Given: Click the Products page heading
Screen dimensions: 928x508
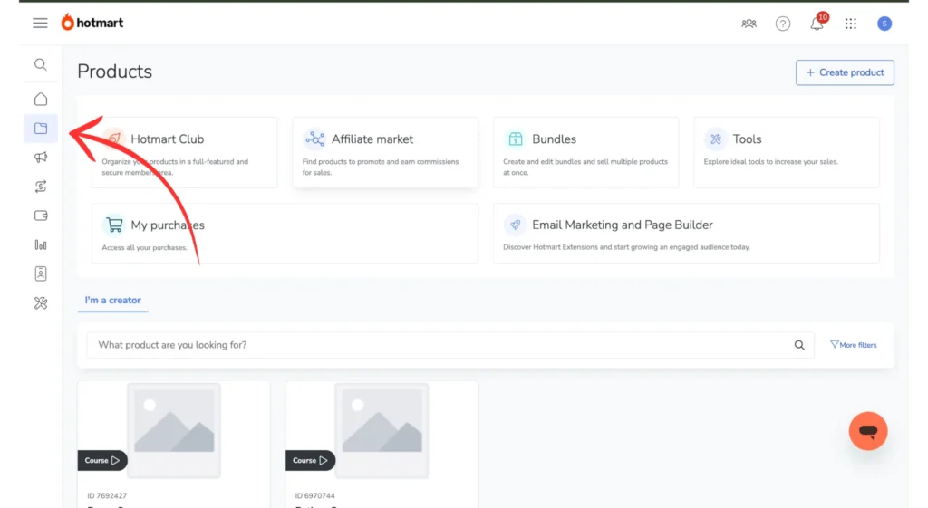Looking at the screenshot, I should (115, 72).
